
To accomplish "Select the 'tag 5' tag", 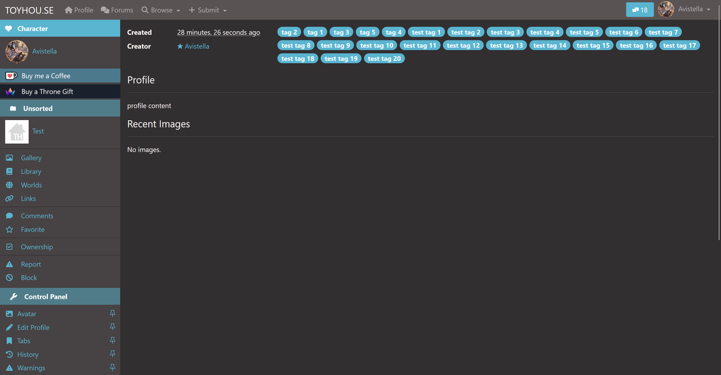I will coord(368,32).
